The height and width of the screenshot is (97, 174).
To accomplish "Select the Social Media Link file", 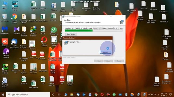I will point(166,34).
